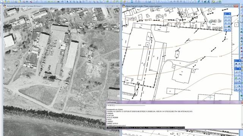This screenshot has width=243, height=136.
Task: Click the green icon in the lower floating palette
Action: pyautogui.click(x=236, y=78)
